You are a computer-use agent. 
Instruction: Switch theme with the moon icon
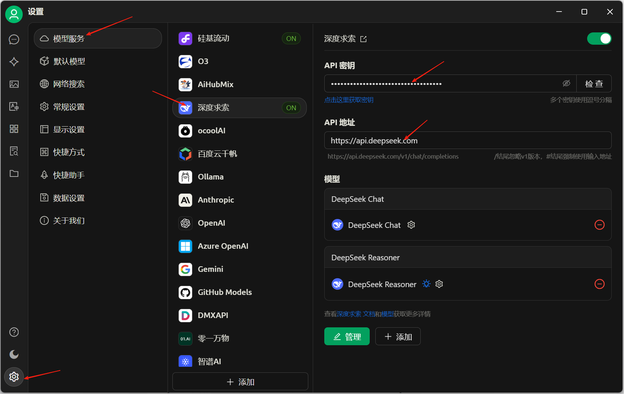point(14,354)
